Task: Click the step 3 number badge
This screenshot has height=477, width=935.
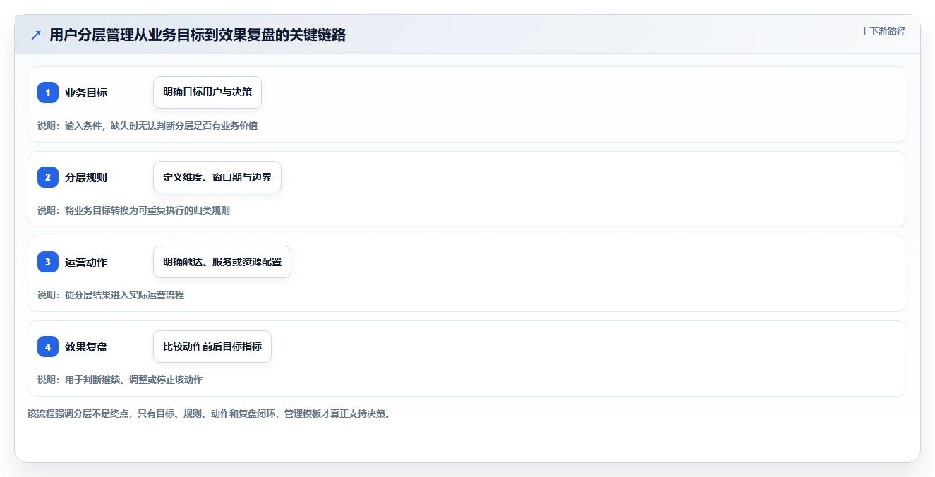Action: coord(48,262)
